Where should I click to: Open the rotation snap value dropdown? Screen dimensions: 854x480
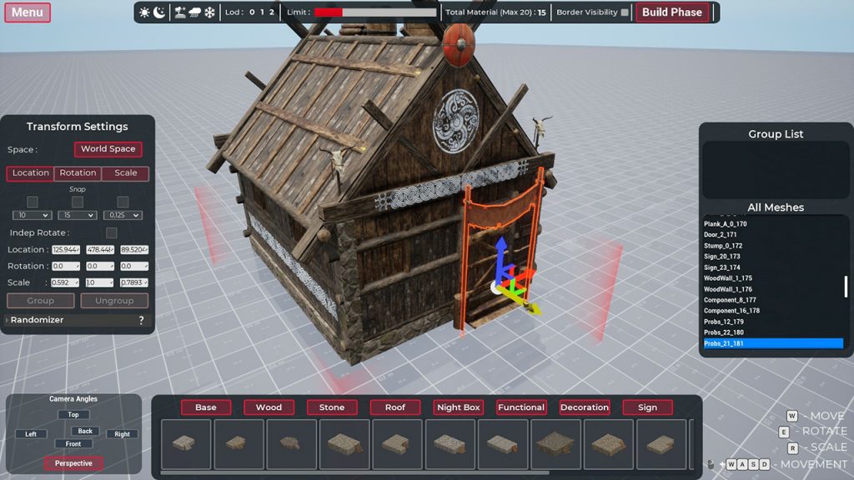[78, 215]
